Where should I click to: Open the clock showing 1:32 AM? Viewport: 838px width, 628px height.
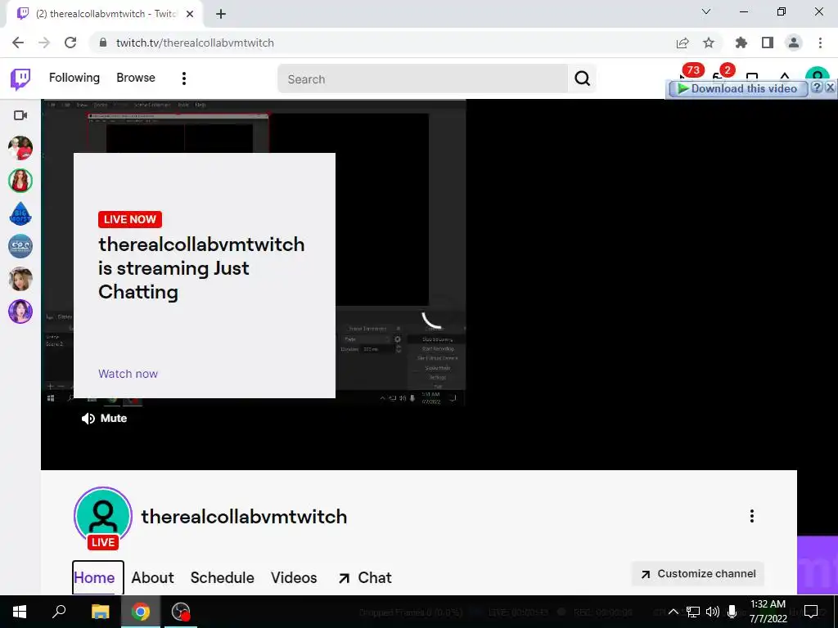768,612
